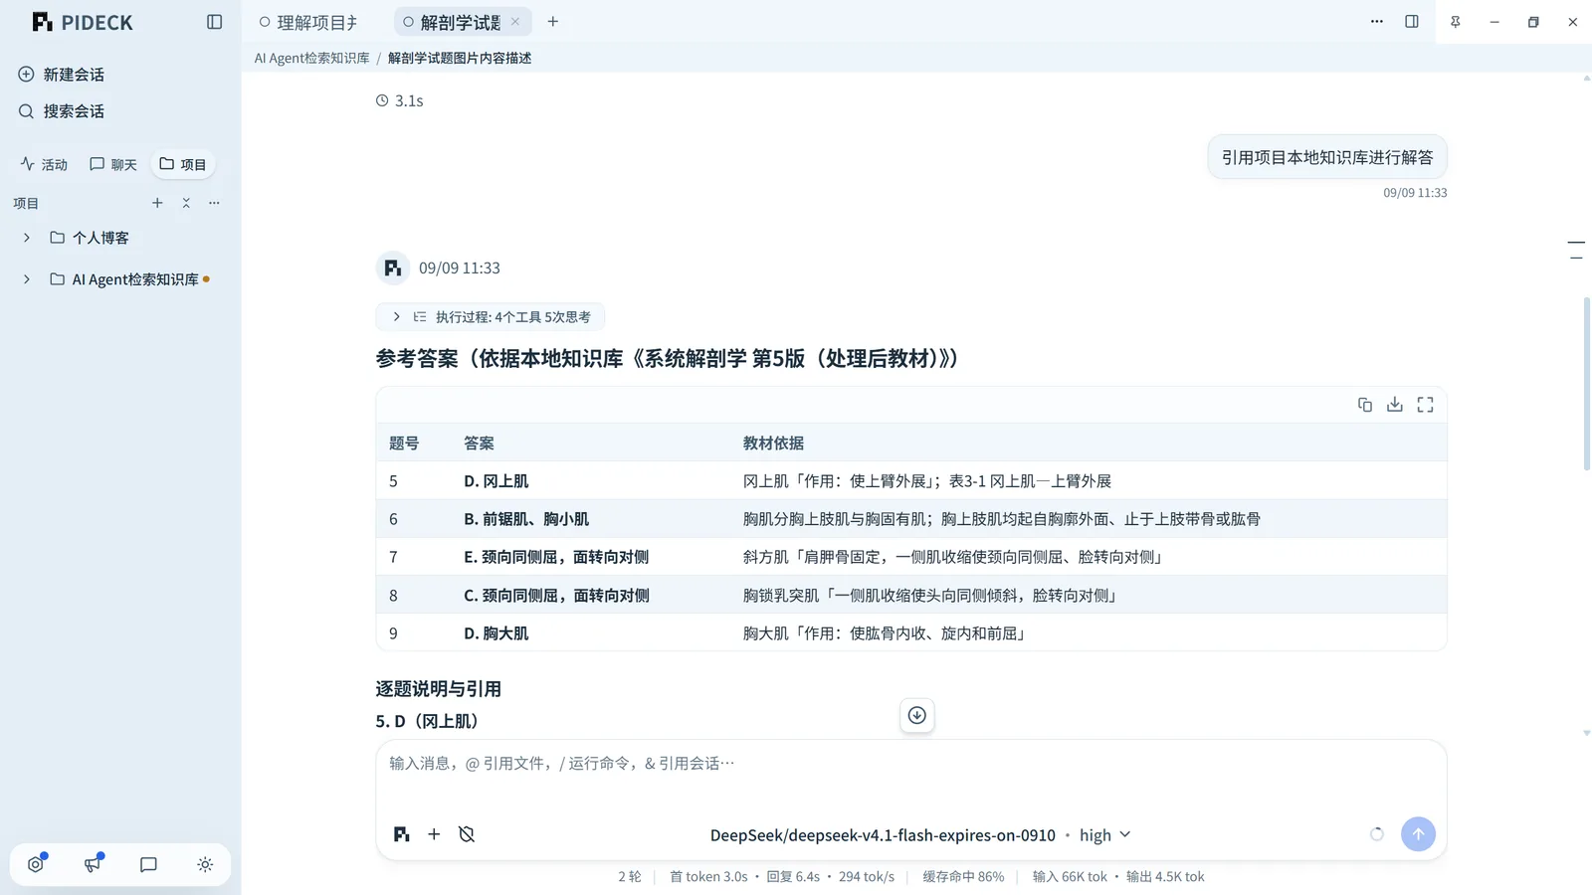Select table cell D. 冈上肌
This screenshot has height=895, width=1592.
pos(497,481)
